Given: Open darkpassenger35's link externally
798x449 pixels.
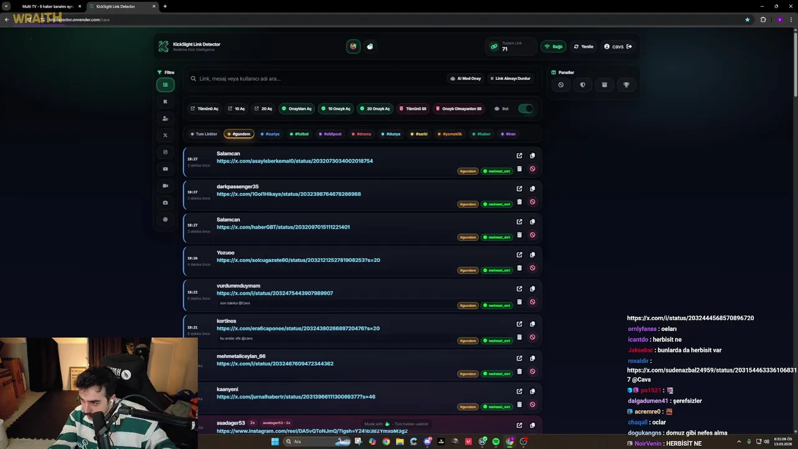Looking at the screenshot, I should [519, 189].
